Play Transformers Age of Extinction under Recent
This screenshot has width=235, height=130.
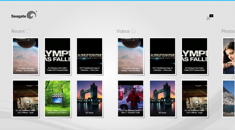(x=89, y=56)
